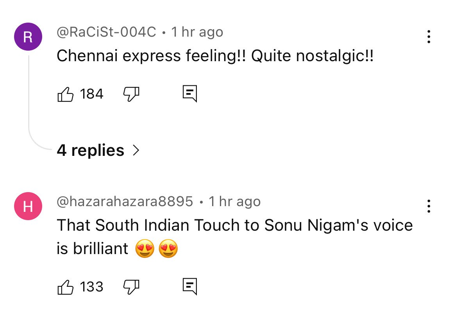This screenshot has height=309, width=457.
Task: Reply to the Sonu Nigam's voice comment
Action: pyautogui.click(x=190, y=287)
